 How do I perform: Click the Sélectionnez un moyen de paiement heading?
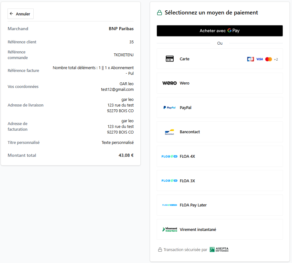(x=211, y=13)
